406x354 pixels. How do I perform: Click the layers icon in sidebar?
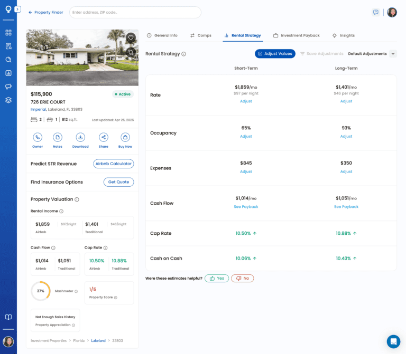pos(8,100)
